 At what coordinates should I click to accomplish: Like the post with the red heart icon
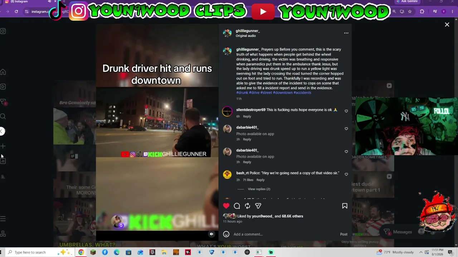[x=226, y=206]
